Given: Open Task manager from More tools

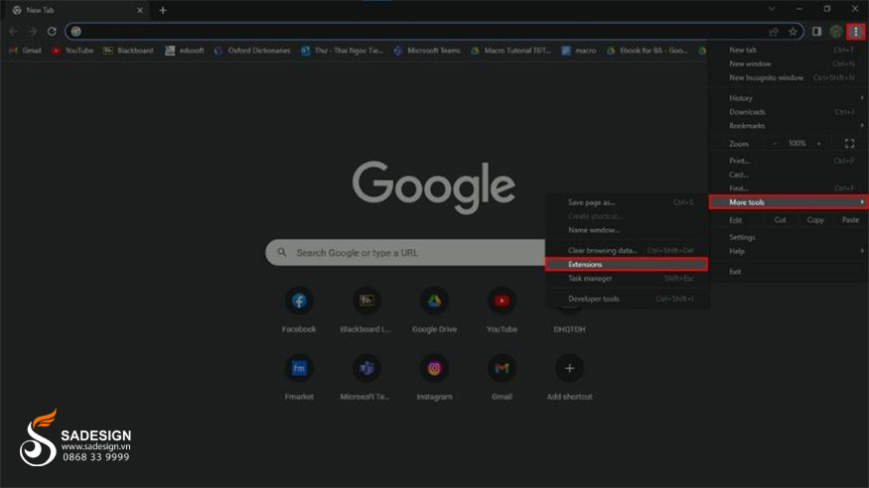Looking at the screenshot, I should pyautogui.click(x=627, y=279).
